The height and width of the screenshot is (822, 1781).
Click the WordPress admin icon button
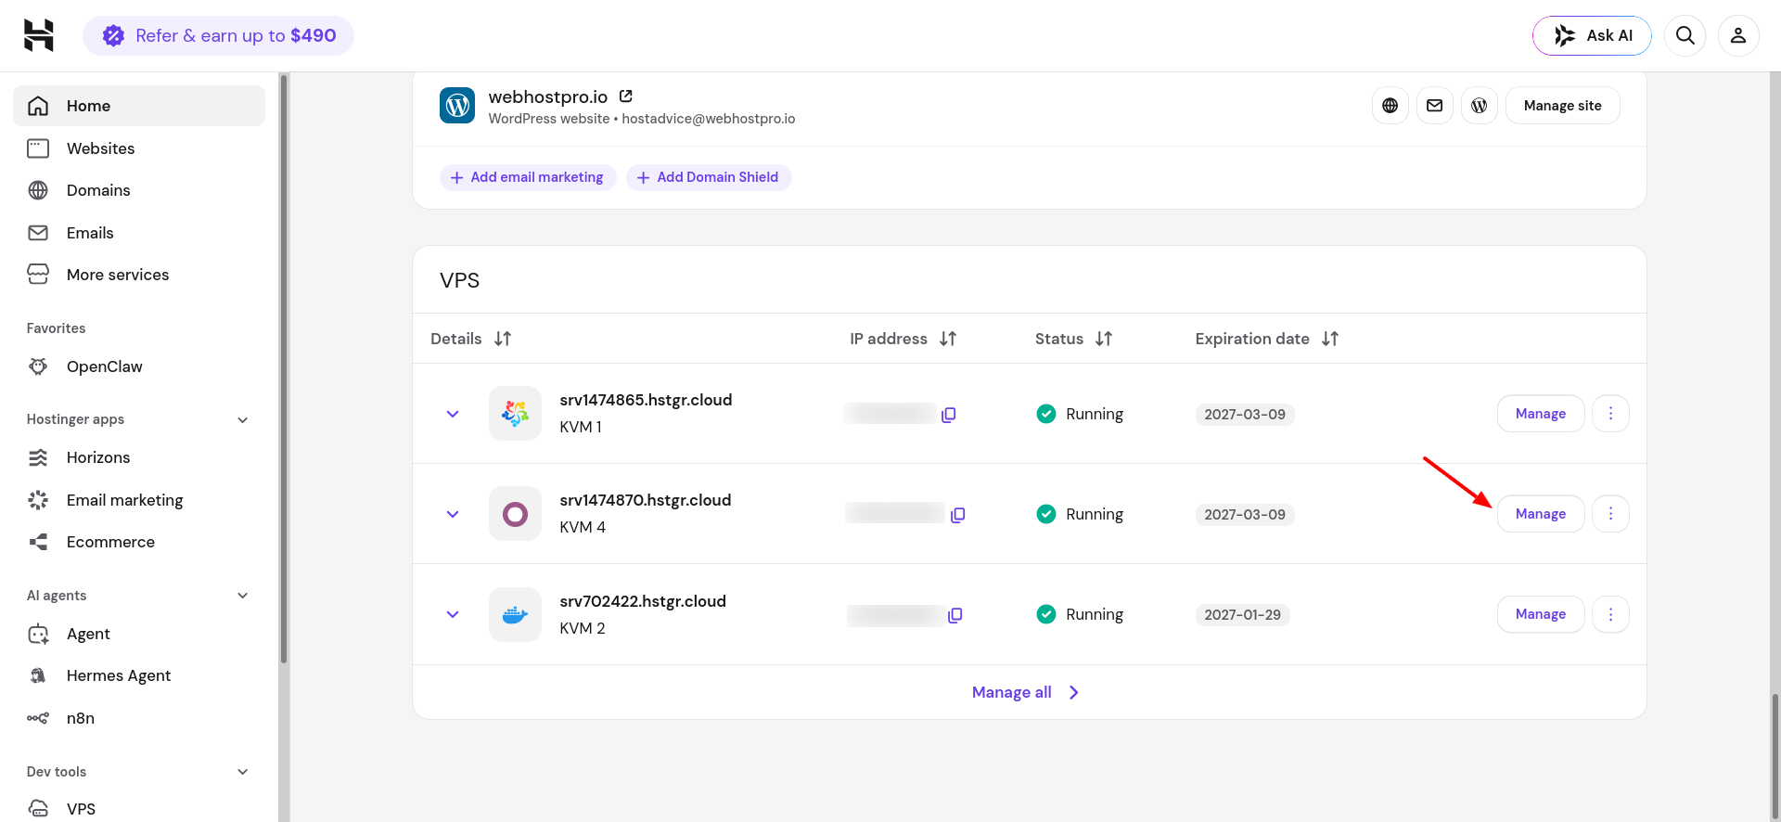coord(1479,106)
